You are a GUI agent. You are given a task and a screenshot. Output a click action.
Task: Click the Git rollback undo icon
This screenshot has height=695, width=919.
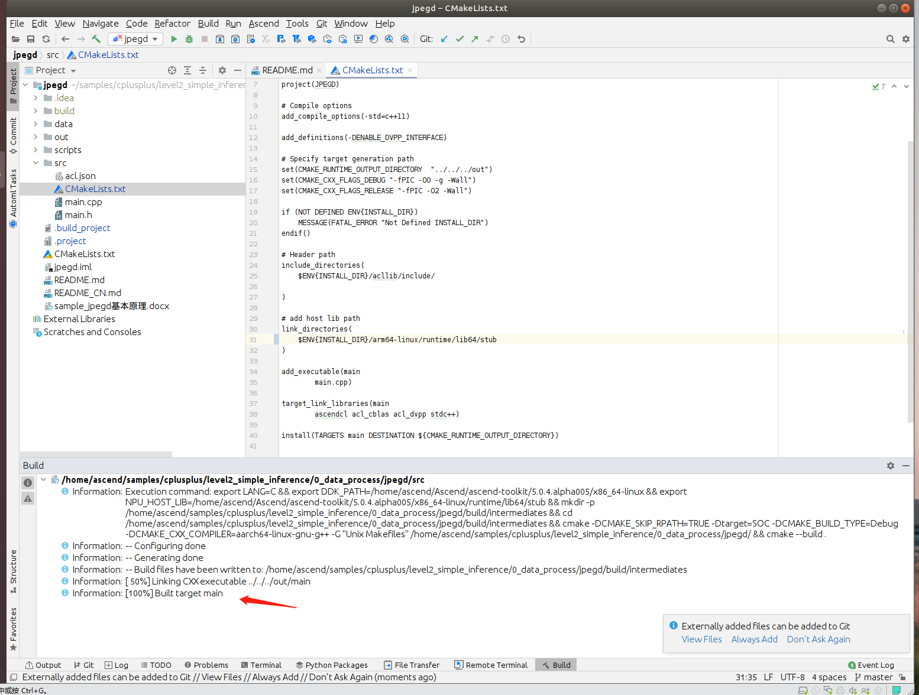tap(521, 39)
